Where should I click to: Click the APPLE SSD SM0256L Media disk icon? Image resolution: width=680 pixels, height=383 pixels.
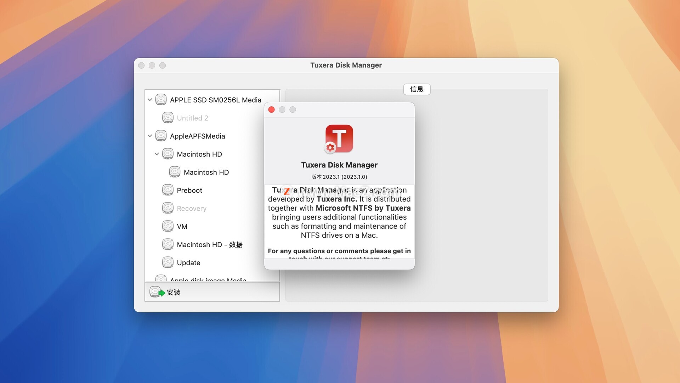(161, 100)
